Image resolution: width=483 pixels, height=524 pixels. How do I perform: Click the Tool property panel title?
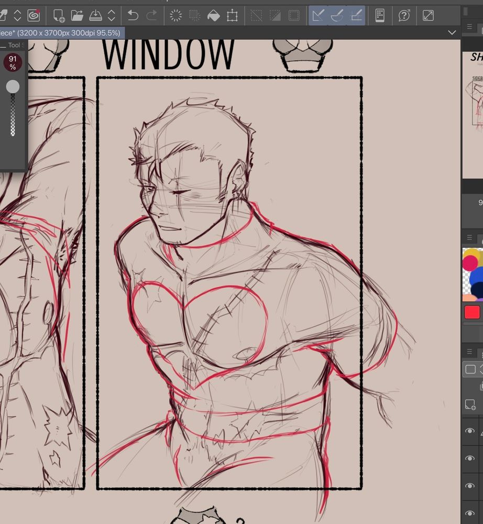[16, 45]
